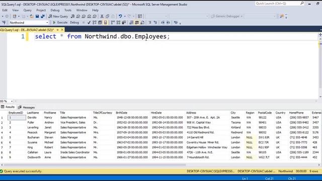Undo the last action
The height and width of the screenshot is (181, 322).
coord(120,16)
